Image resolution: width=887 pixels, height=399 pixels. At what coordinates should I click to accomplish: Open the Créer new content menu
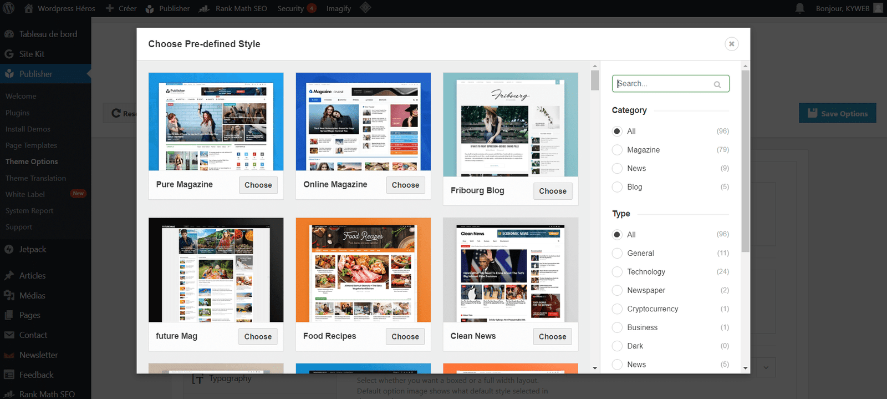click(x=121, y=8)
